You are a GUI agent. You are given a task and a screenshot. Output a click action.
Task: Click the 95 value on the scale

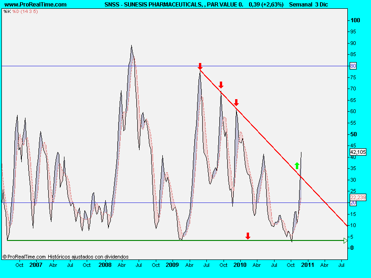tap(353, 32)
